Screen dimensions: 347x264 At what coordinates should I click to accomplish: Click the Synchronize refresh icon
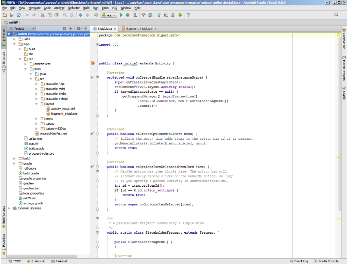click(18, 15)
